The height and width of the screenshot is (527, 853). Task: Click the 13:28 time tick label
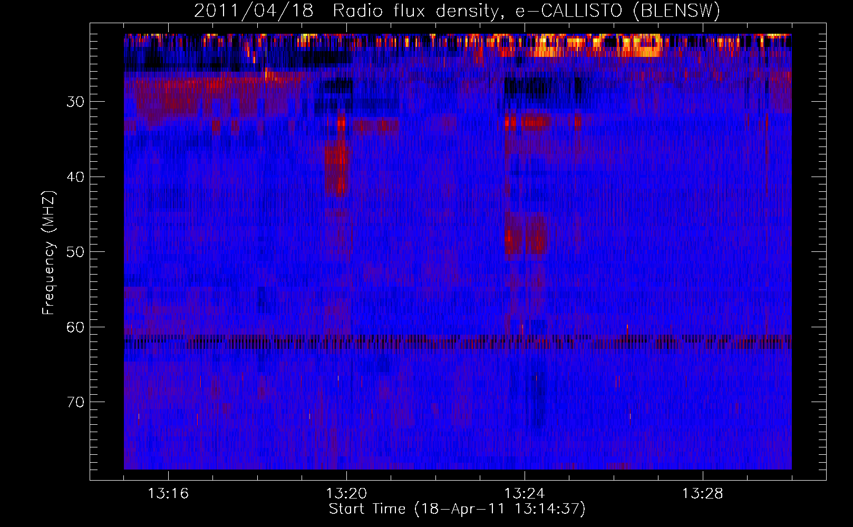click(703, 494)
